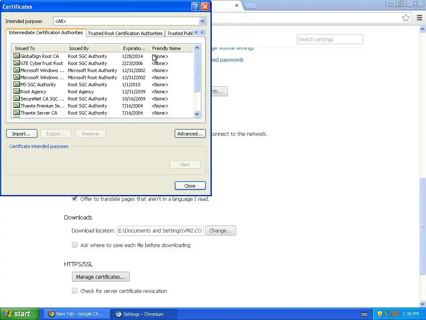Select MS SGC Authority expiration 1/1/2010
This screenshot has height=320, width=426.
click(131, 85)
